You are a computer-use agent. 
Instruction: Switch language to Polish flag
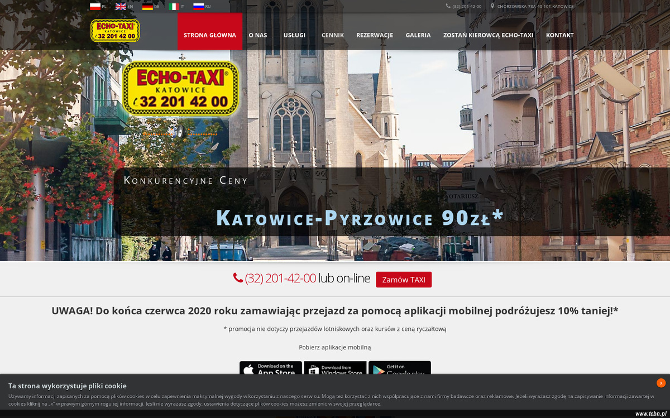tap(95, 7)
